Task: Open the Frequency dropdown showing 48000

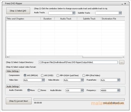Action: pyautogui.click(x=110, y=90)
